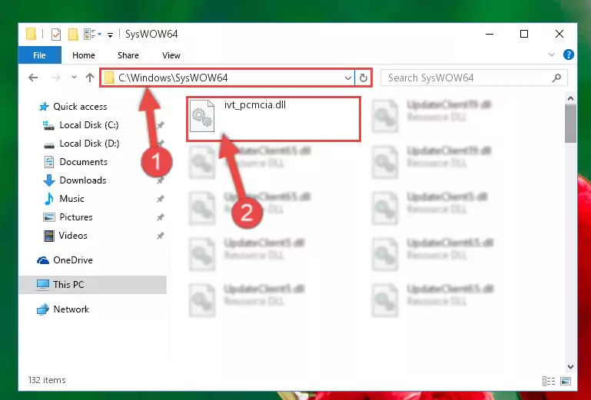Open the Help question mark icon
This screenshot has height=400, width=591.
click(x=569, y=55)
